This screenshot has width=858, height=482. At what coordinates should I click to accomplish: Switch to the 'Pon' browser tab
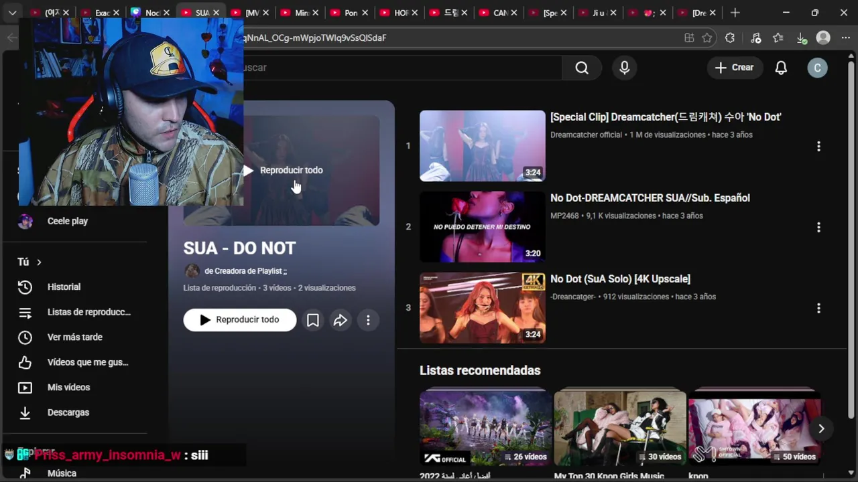tap(351, 13)
